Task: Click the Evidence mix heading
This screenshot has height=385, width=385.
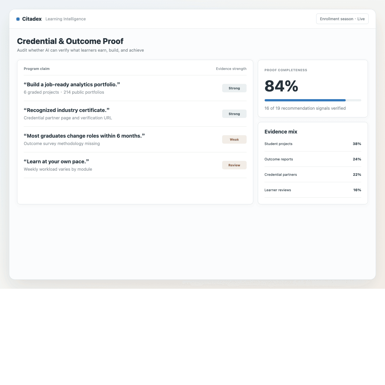Action: [281, 132]
